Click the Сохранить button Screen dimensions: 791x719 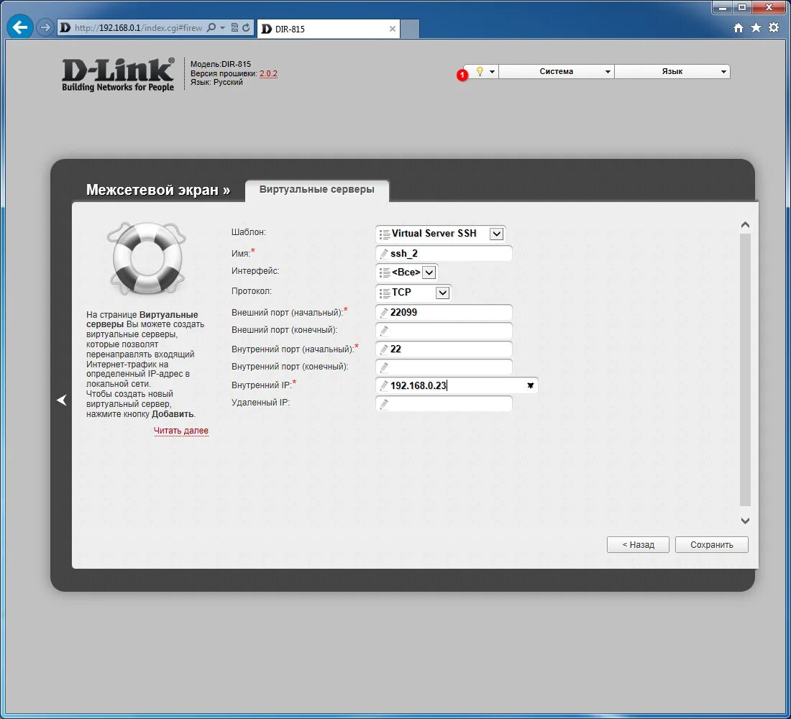click(x=712, y=545)
